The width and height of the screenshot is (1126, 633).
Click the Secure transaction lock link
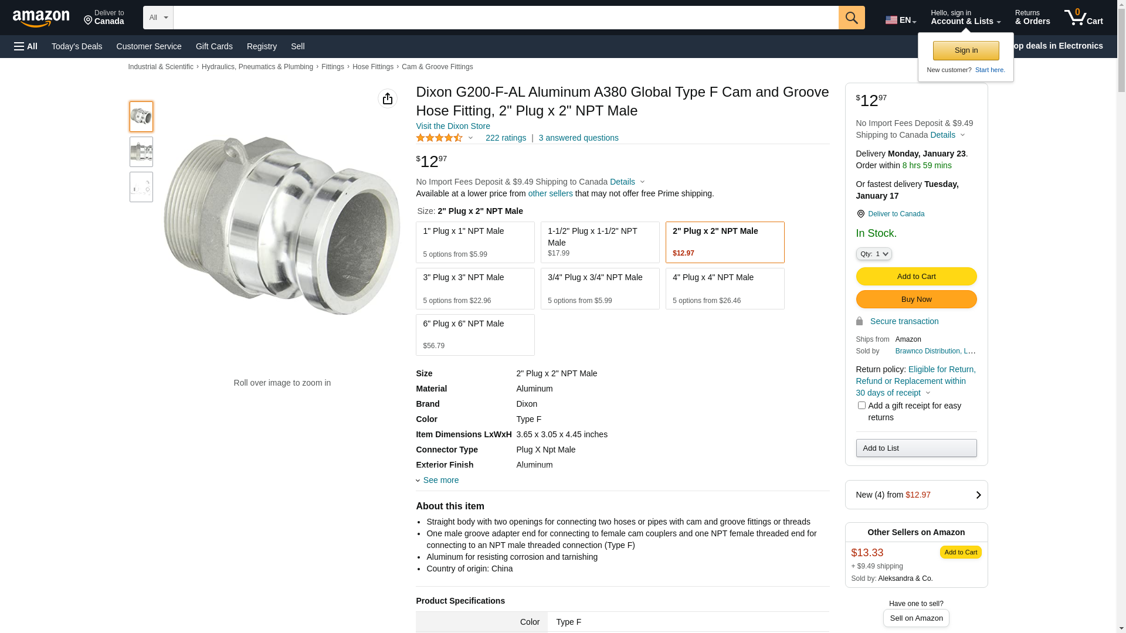click(x=904, y=321)
